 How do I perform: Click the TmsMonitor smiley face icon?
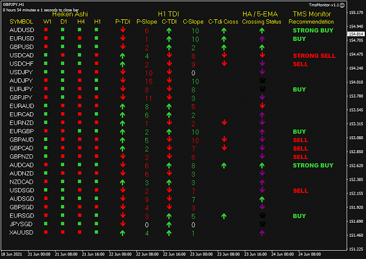pyautogui.click(x=342, y=5)
